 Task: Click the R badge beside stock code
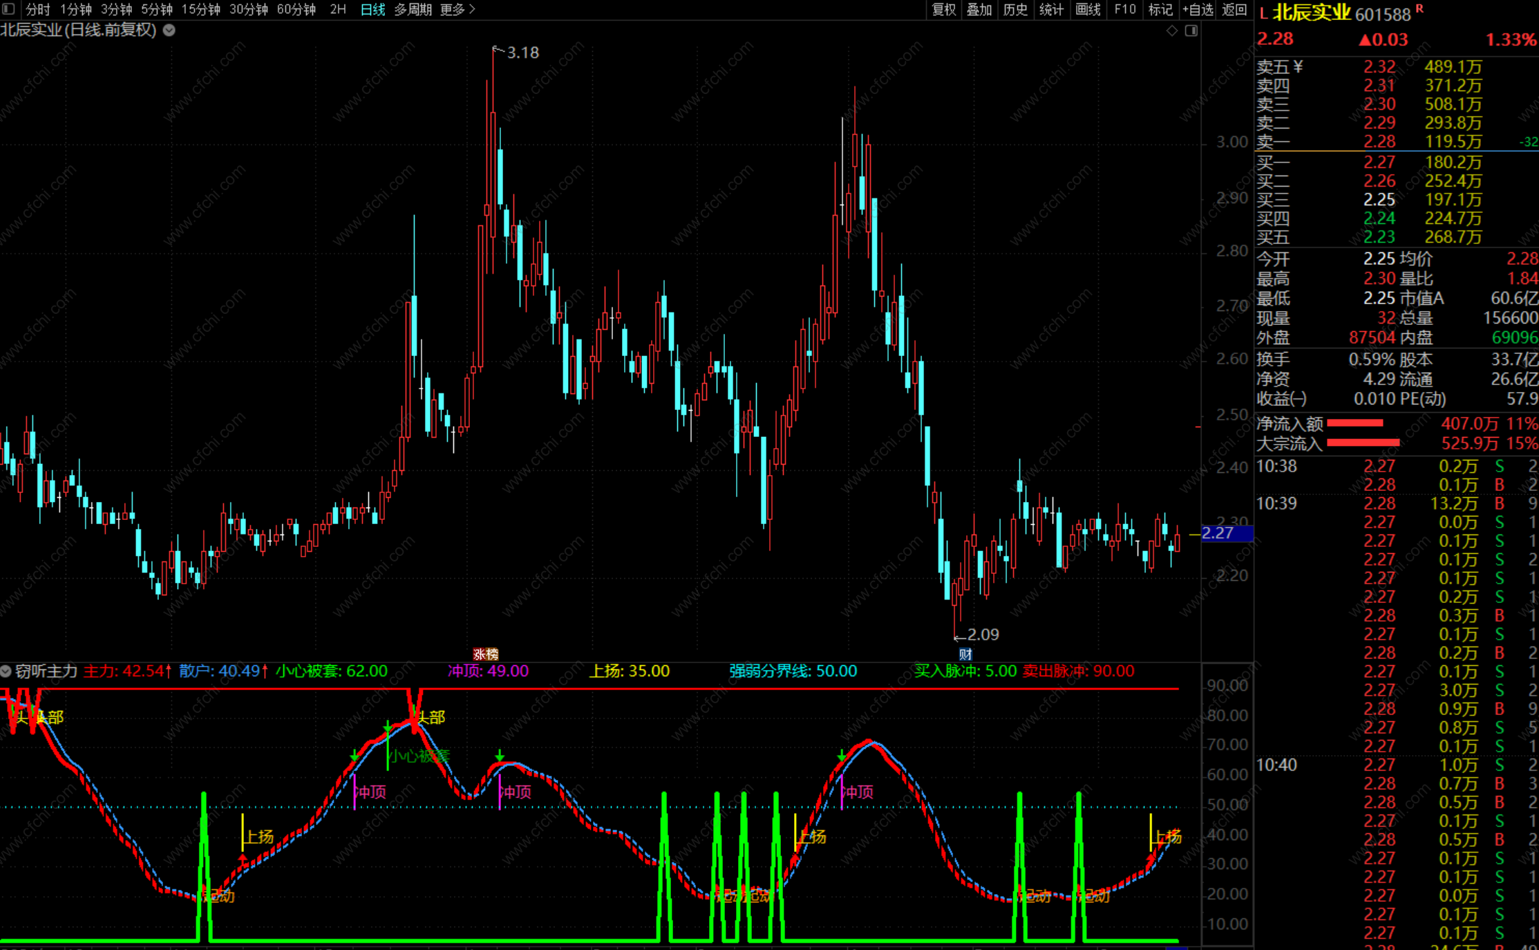tap(1419, 8)
